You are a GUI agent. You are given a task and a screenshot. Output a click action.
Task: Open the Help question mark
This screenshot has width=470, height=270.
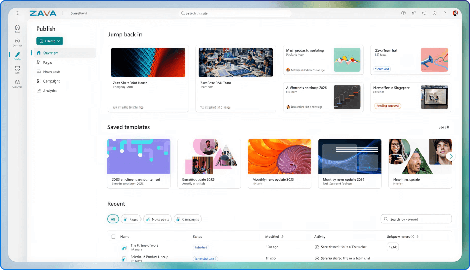click(x=445, y=13)
